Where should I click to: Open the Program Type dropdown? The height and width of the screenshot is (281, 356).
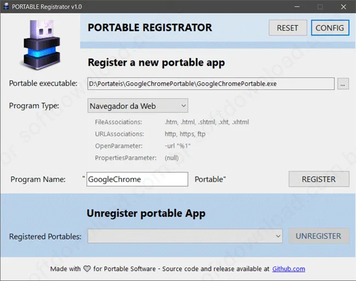(x=138, y=106)
